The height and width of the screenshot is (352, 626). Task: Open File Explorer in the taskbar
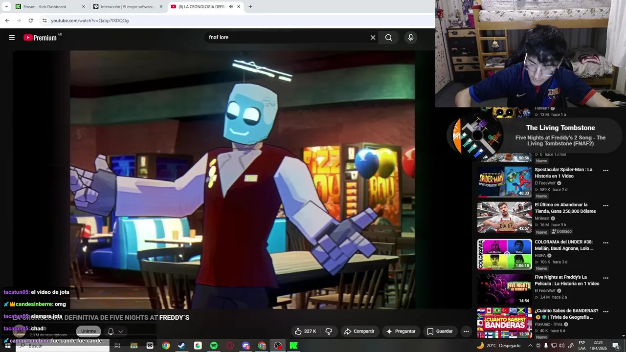(134, 346)
